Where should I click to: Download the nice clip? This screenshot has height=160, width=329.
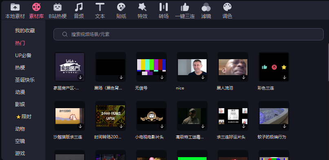coord(203,77)
